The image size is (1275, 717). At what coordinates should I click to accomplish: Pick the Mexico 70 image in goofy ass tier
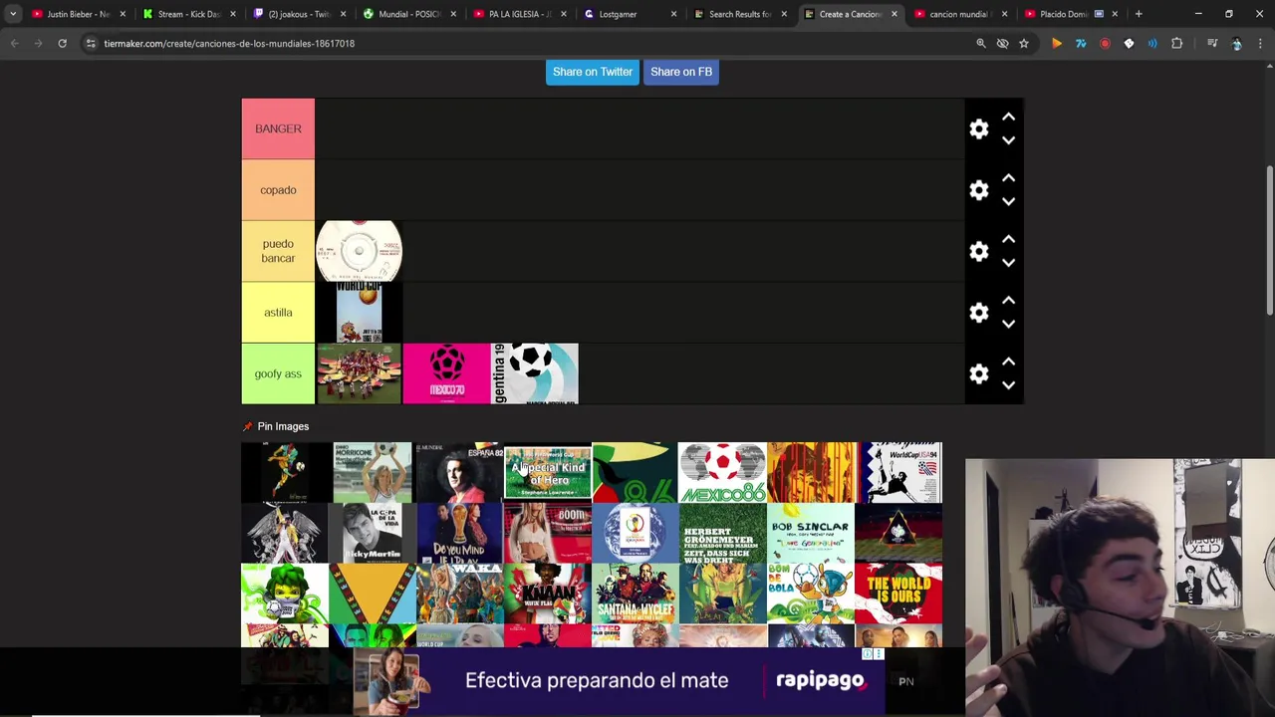pyautogui.click(x=446, y=373)
